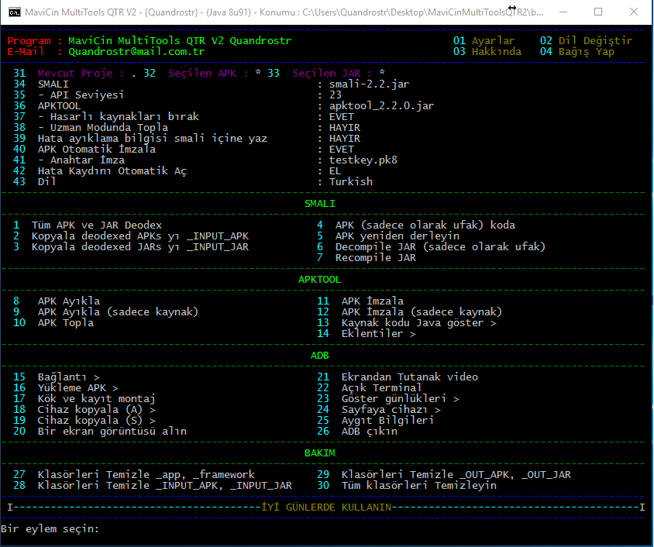Select option 26 ADB çıkın
The width and height of the screenshot is (654, 547).
click(x=368, y=431)
